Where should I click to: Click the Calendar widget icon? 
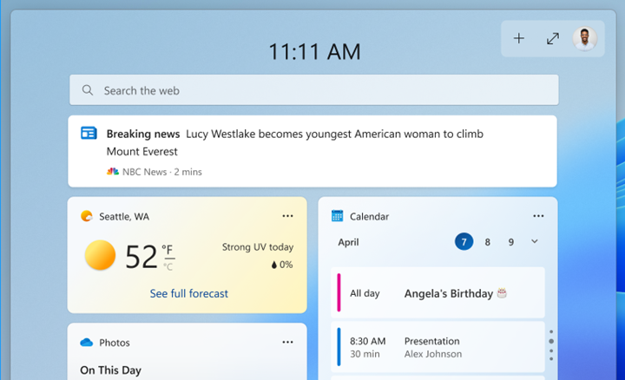(337, 216)
